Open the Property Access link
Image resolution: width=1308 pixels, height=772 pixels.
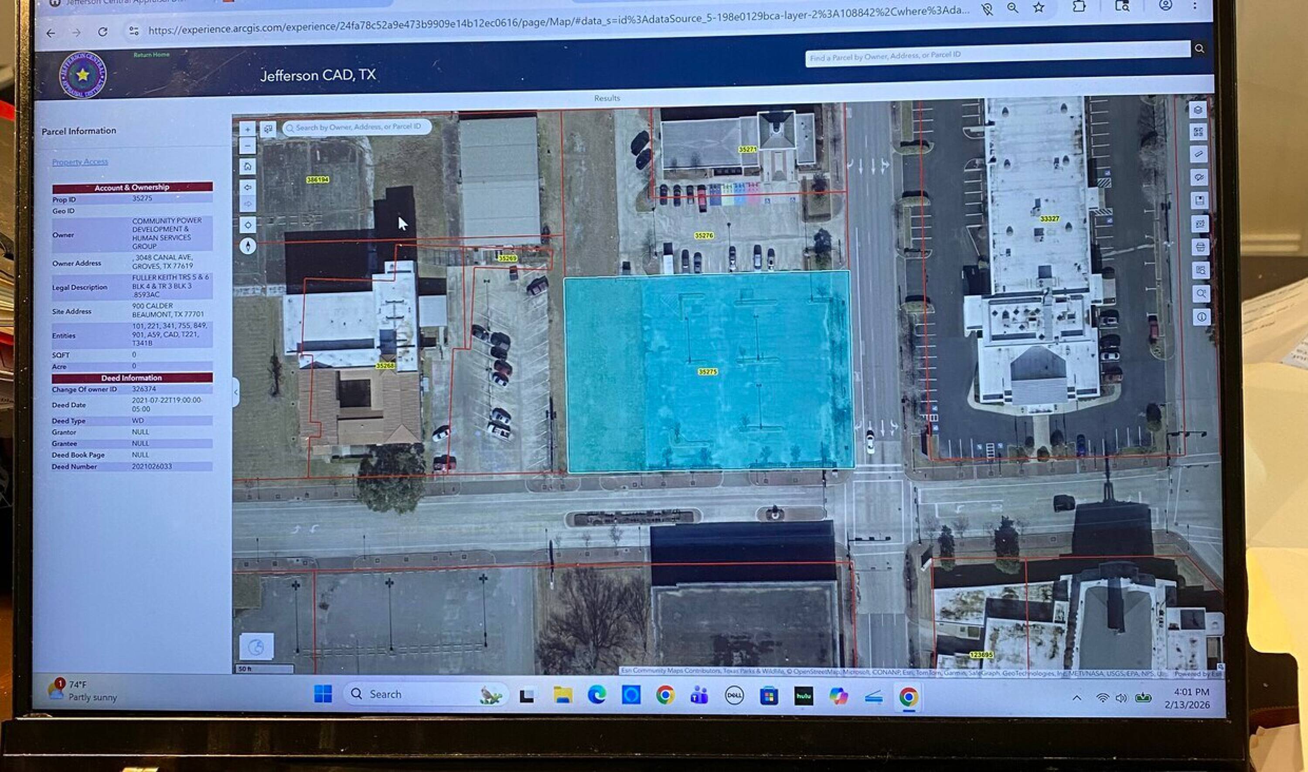click(x=80, y=162)
